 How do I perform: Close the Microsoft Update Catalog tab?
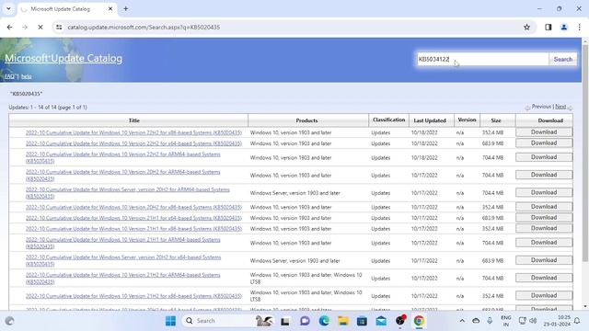(110, 8)
